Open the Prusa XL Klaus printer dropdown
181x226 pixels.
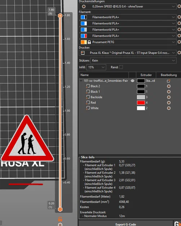[128, 53]
